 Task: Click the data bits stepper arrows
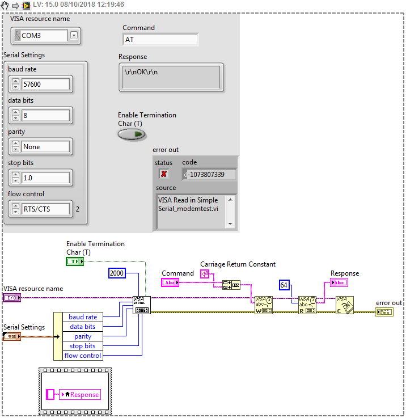coord(16,116)
